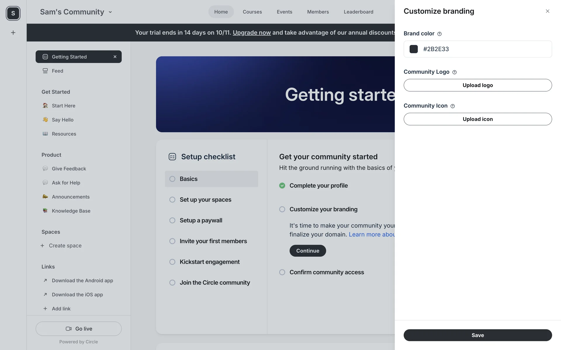Dismiss Getting Started with its X icon
Screen dimensions: 561x350
[x=115, y=57]
